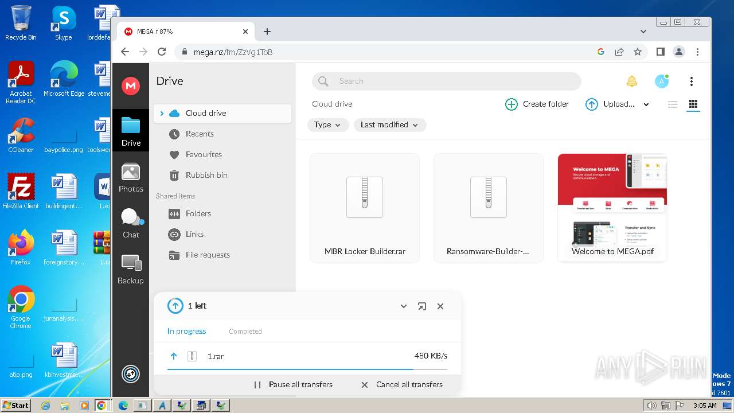Click the Google icon in address bar

[601, 52]
